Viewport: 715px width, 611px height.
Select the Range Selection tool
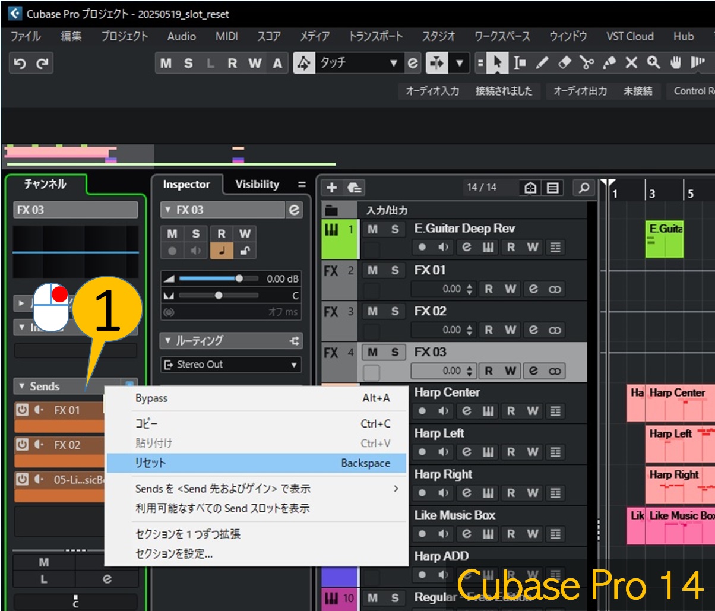coord(520,63)
